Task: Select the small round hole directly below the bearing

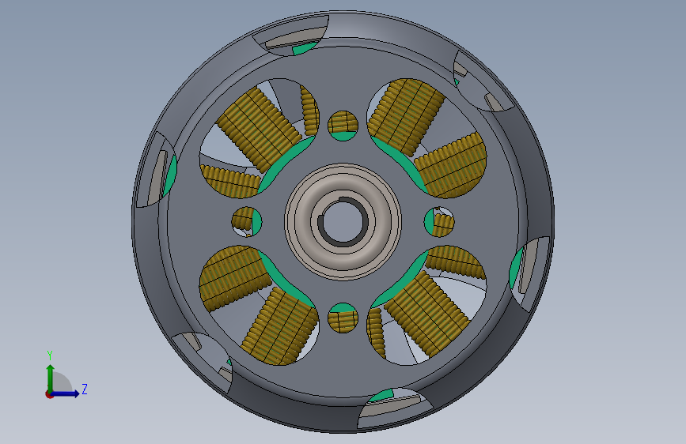Action: tap(343, 318)
